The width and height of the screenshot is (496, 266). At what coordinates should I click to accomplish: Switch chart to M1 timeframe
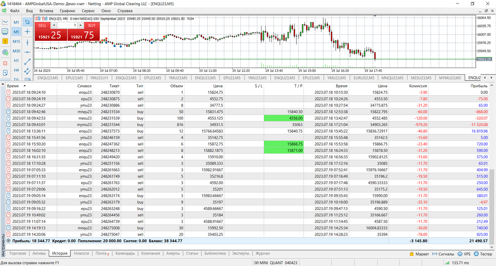point(17,22)
